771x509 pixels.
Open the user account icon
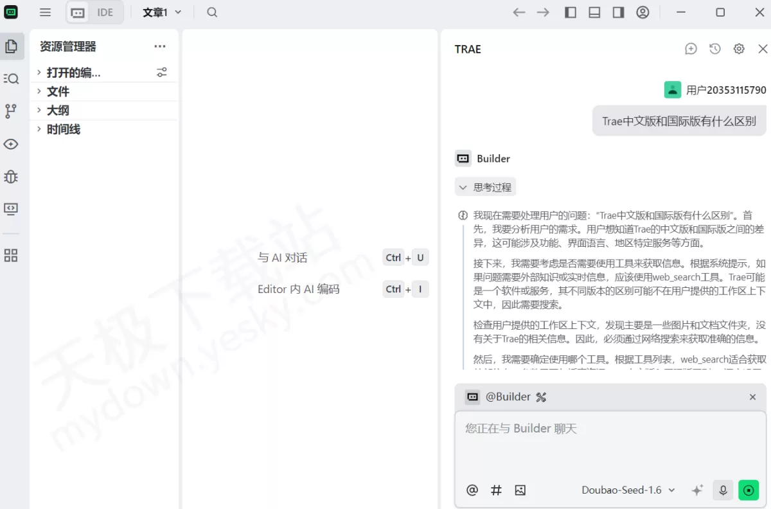[642, 12]
